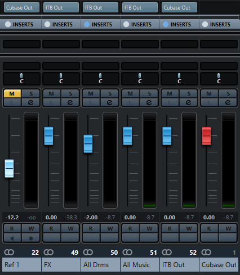Click the All Drms volume fader handle
240x275 pixels.
point(88,143)
